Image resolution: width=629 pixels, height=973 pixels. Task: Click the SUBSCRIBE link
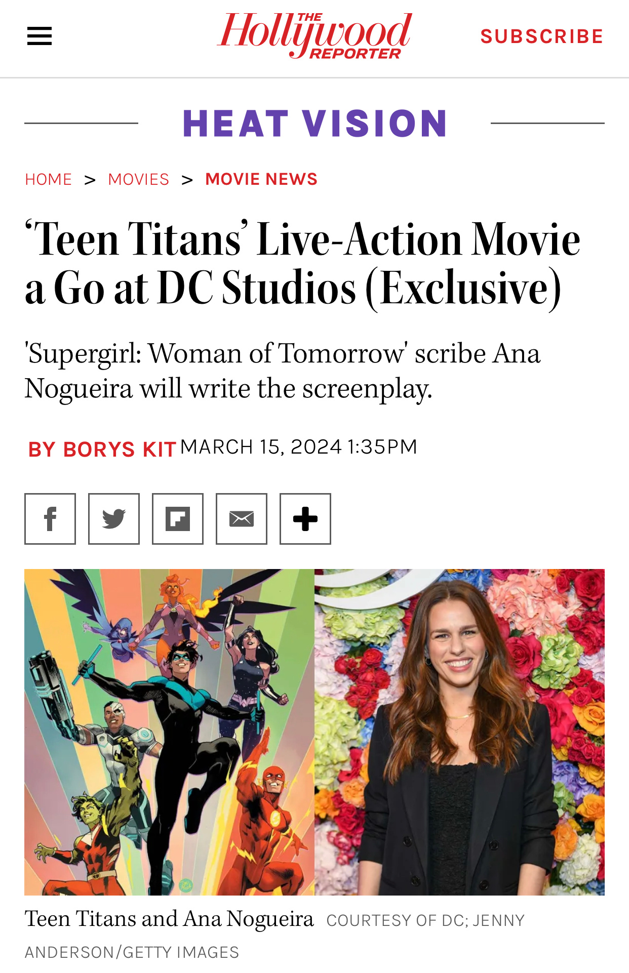(x=542, y=36)
